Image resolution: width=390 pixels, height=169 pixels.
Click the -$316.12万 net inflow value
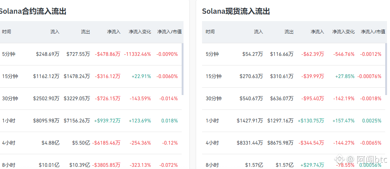[108, 76]
